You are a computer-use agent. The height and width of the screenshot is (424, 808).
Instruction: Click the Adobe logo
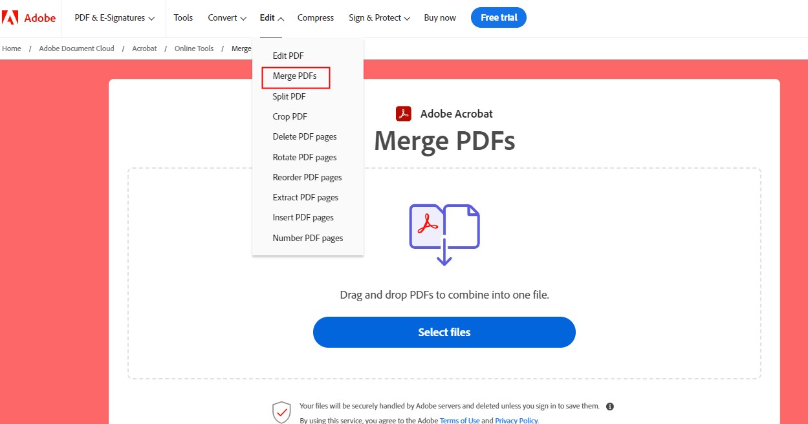tap(29, 17)
